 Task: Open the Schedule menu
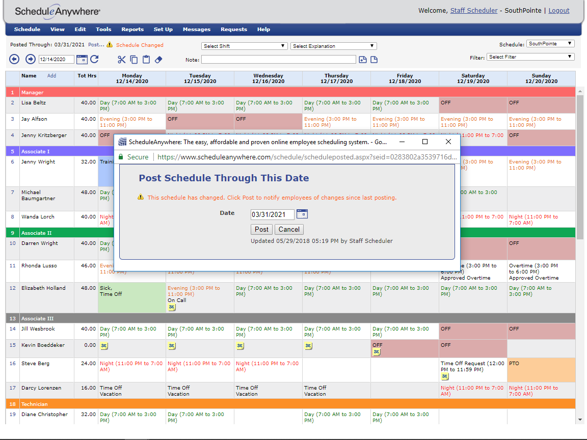[x=27, y=29]
